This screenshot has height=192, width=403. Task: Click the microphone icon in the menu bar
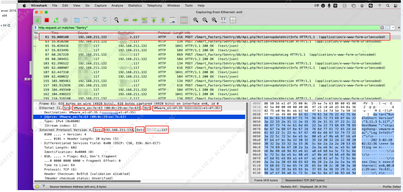(x=329, y=5)
